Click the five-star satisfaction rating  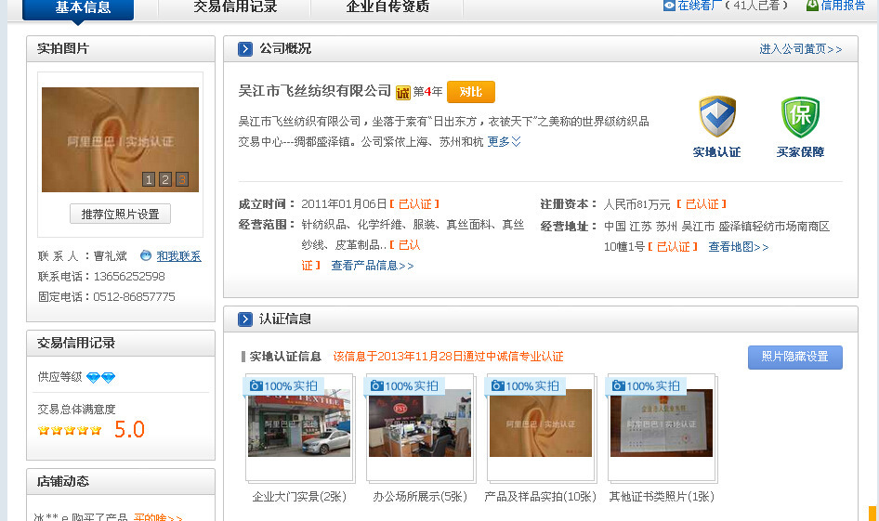pos(70,430)
